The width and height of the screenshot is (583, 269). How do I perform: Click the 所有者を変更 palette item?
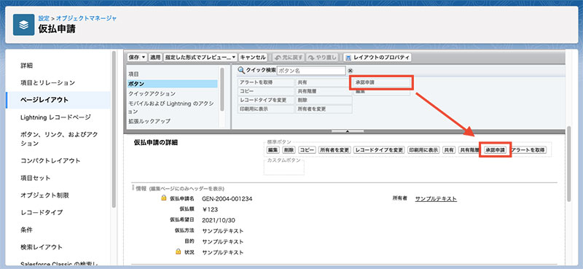[324, 109]
